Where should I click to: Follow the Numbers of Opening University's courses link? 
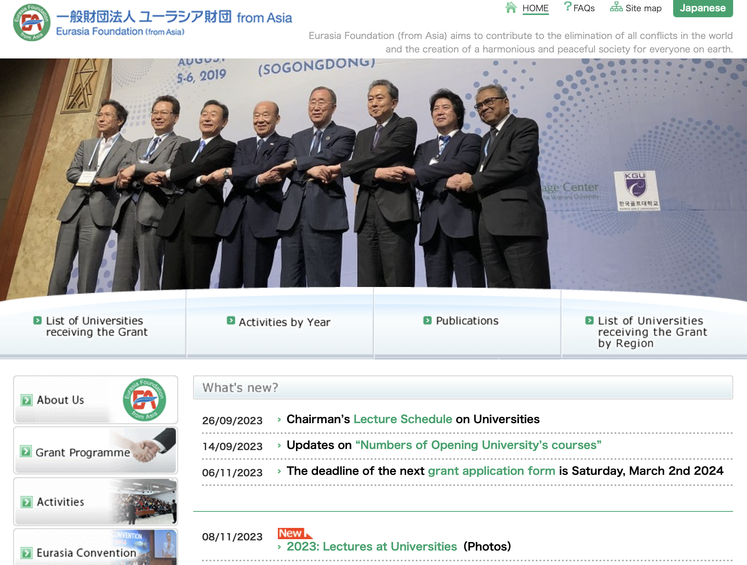tap(478, 445)
